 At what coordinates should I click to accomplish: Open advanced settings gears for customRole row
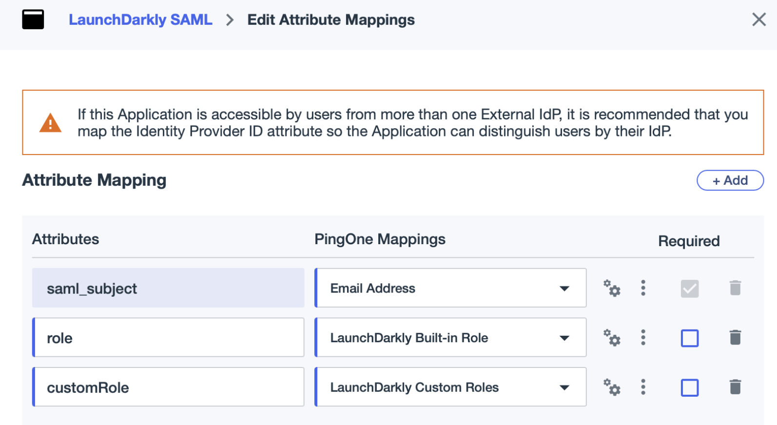click(x=612, y=387)
